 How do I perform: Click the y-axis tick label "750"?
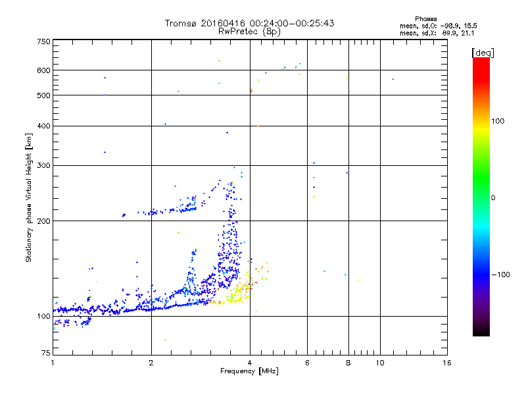44,41
